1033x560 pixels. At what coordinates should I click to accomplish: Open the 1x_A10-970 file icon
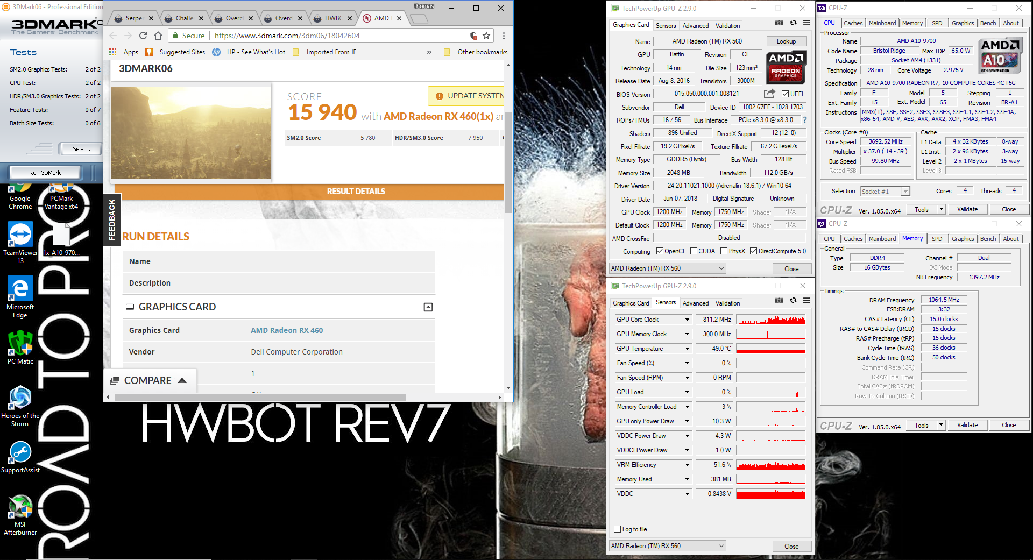point(61,239)
